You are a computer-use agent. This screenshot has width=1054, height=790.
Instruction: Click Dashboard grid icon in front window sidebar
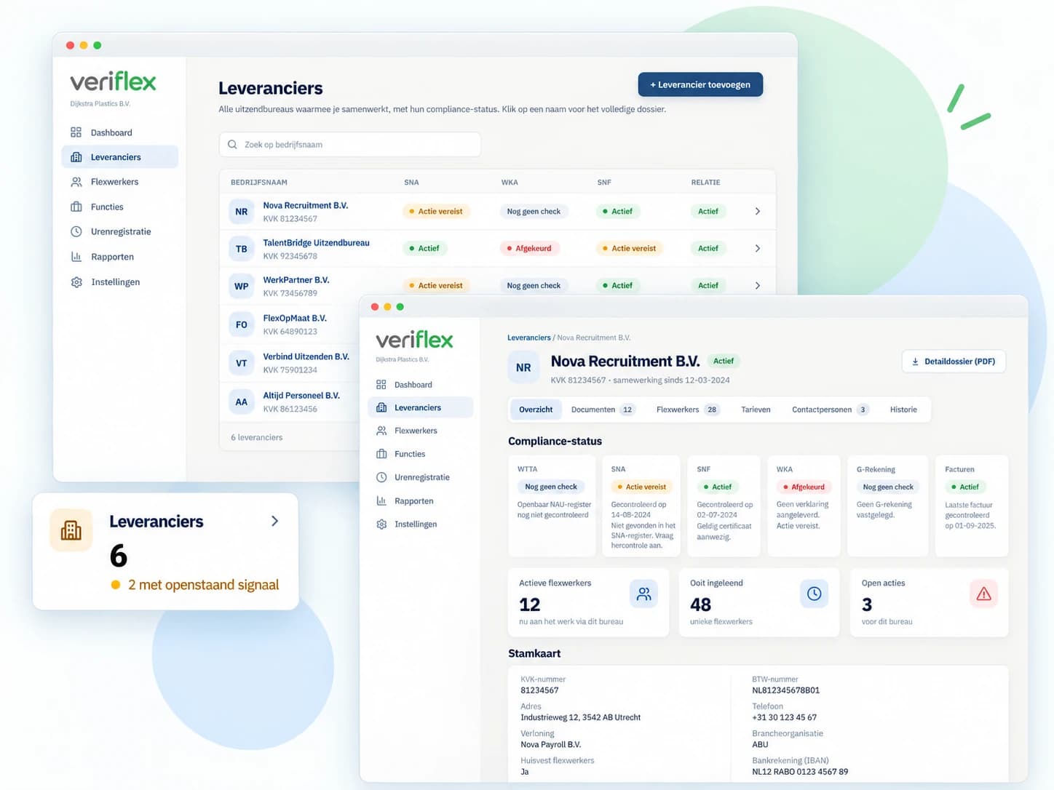coord(381,385)
